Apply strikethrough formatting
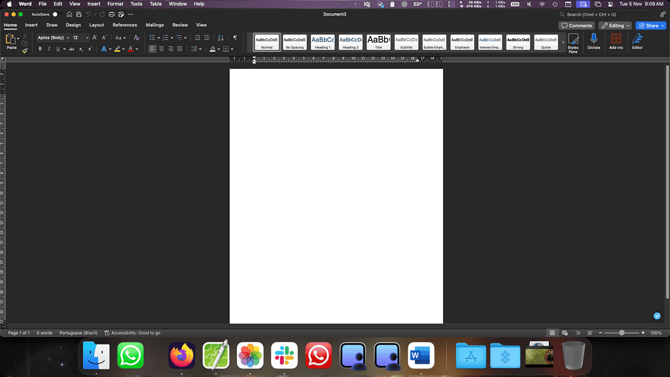This screenshot has width=670, height=377. coord(73,49)
